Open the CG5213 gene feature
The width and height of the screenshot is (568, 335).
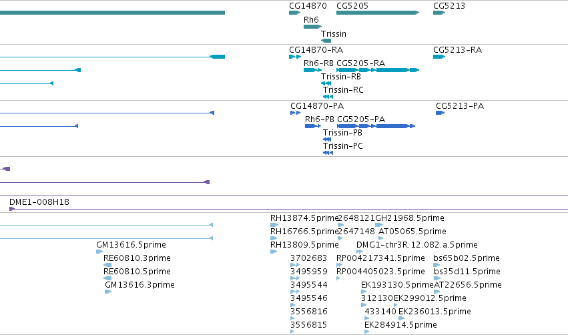click(439, 13)
